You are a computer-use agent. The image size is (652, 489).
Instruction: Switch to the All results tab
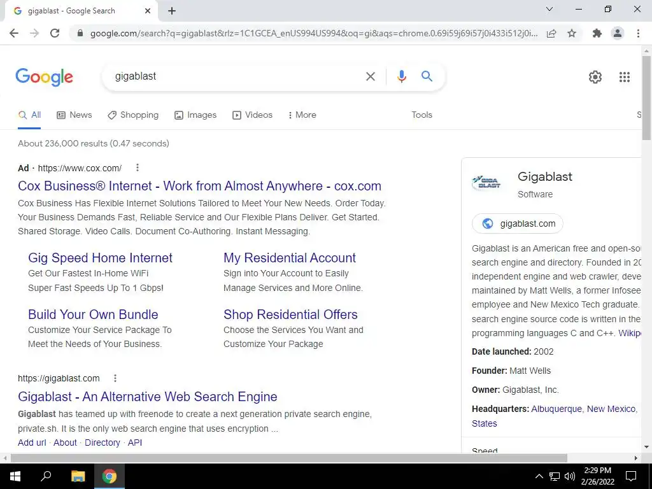(x=29, y=115)
